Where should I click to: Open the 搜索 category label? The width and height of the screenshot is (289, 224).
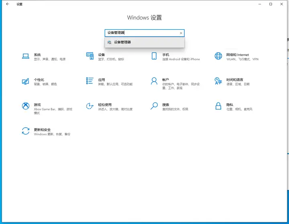(166, 105)
